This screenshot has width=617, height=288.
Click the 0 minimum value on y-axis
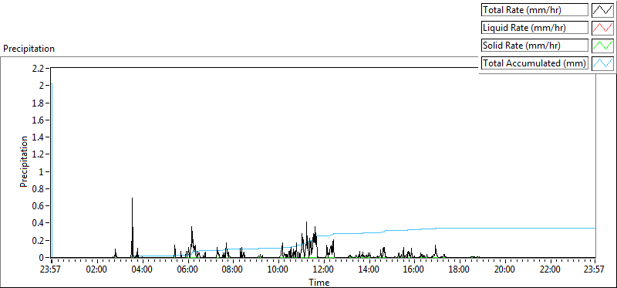click(x=43, y=258)
